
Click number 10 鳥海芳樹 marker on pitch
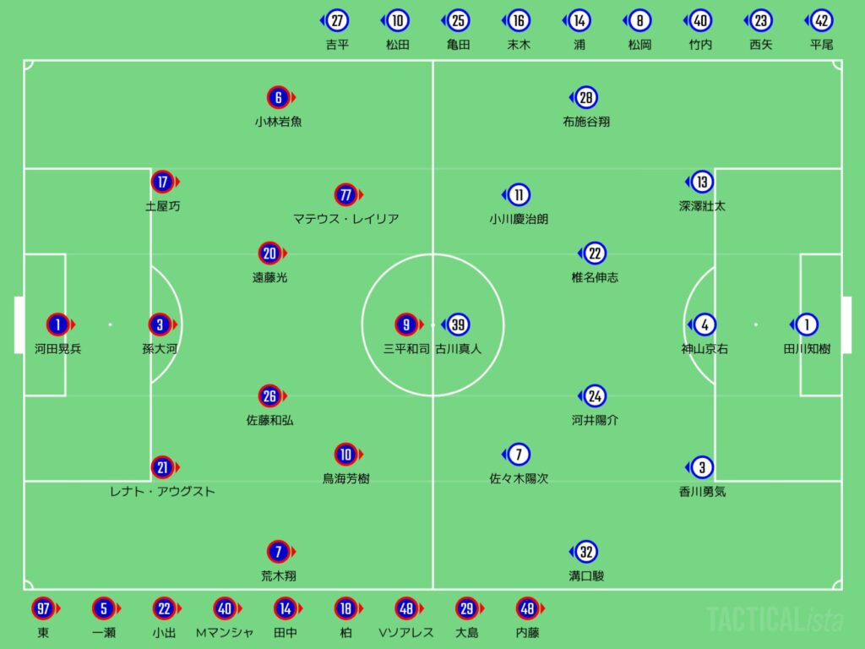[x=345, y=455]
